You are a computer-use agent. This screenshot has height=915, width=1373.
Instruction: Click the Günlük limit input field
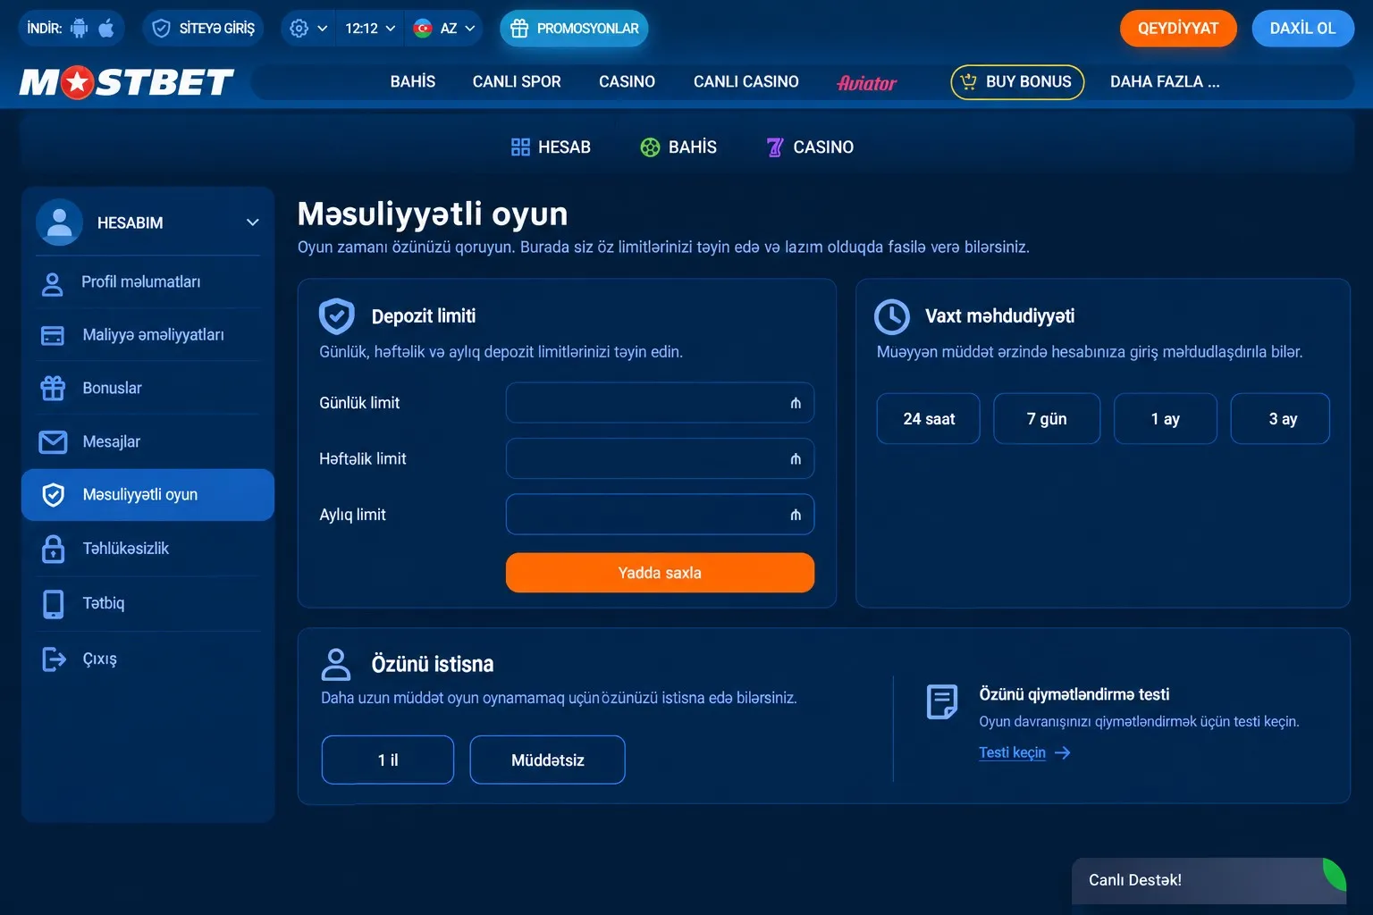click(660, 403)
